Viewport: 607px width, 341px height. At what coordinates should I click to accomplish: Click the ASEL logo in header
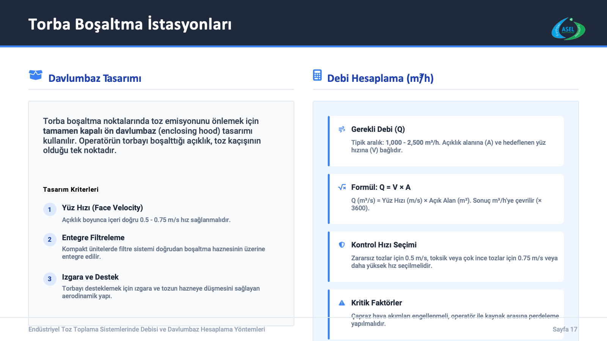(x=568, y=29)
